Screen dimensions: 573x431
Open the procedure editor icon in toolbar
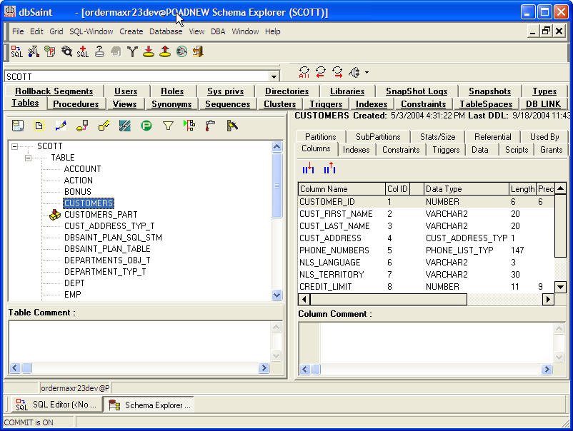coord(50,52)
